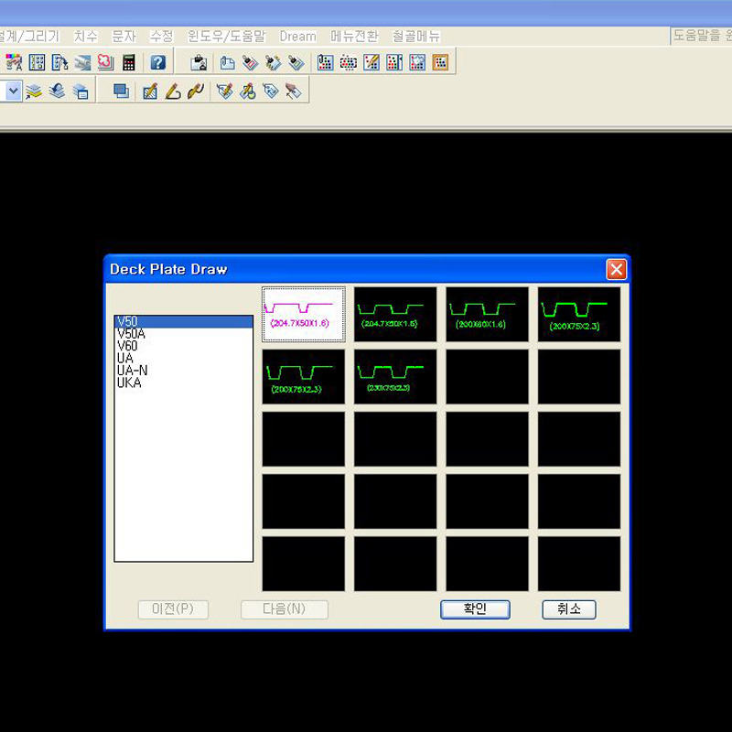This screenshot has width=732, height=732.
Task: Click the orange-framed grid icon at toolbar end
Action: (440, 62)
